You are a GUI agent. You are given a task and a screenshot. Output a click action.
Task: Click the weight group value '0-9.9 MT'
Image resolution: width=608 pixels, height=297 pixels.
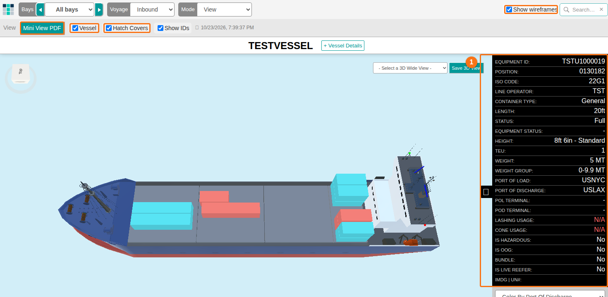point(592,170)
